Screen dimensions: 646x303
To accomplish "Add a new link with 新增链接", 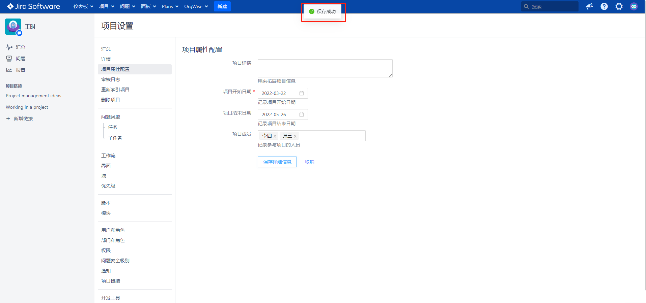I will click(23, 119).
